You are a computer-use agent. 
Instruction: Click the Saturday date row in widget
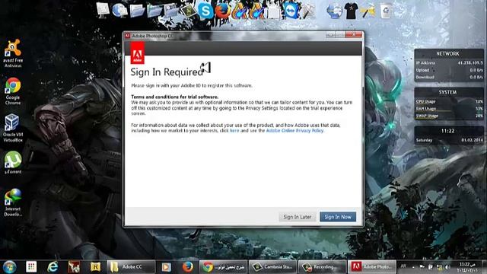click(x=449, y=140)
